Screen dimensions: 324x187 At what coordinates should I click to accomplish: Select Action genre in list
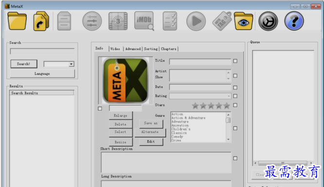point(177,114)
